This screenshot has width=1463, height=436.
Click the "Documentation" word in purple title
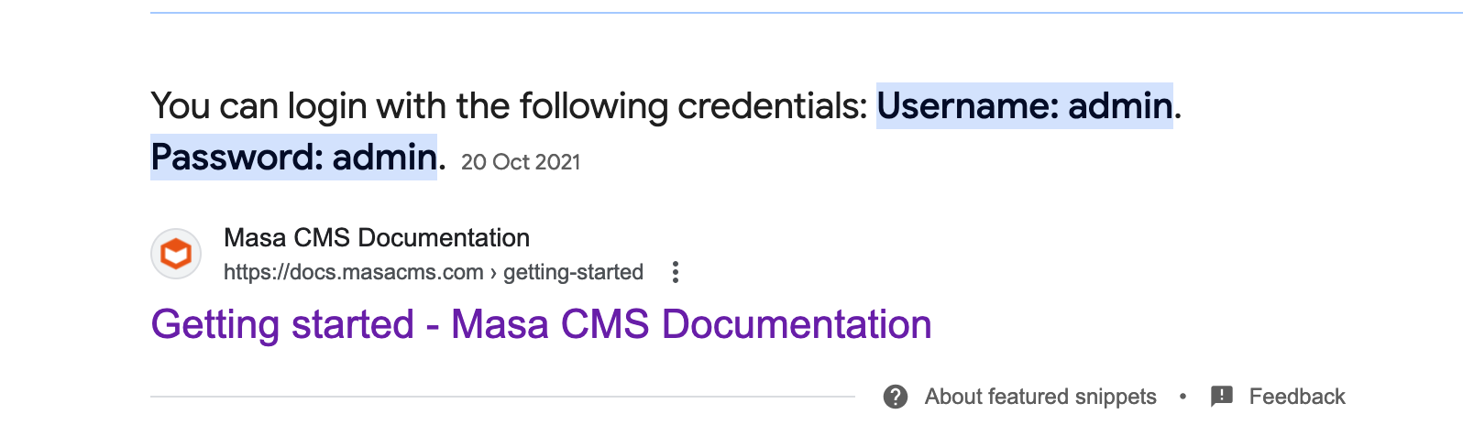coord(797,324)
